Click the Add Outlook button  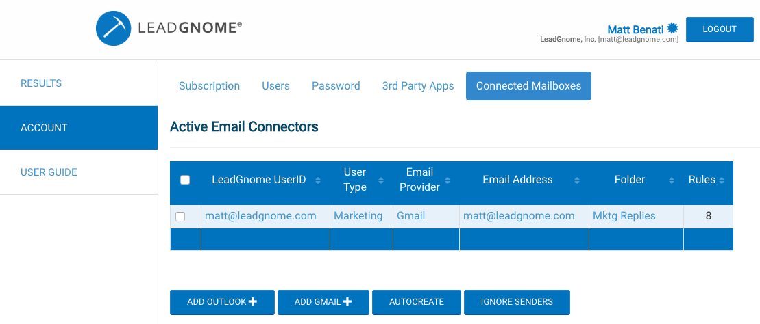coord(223,301)
